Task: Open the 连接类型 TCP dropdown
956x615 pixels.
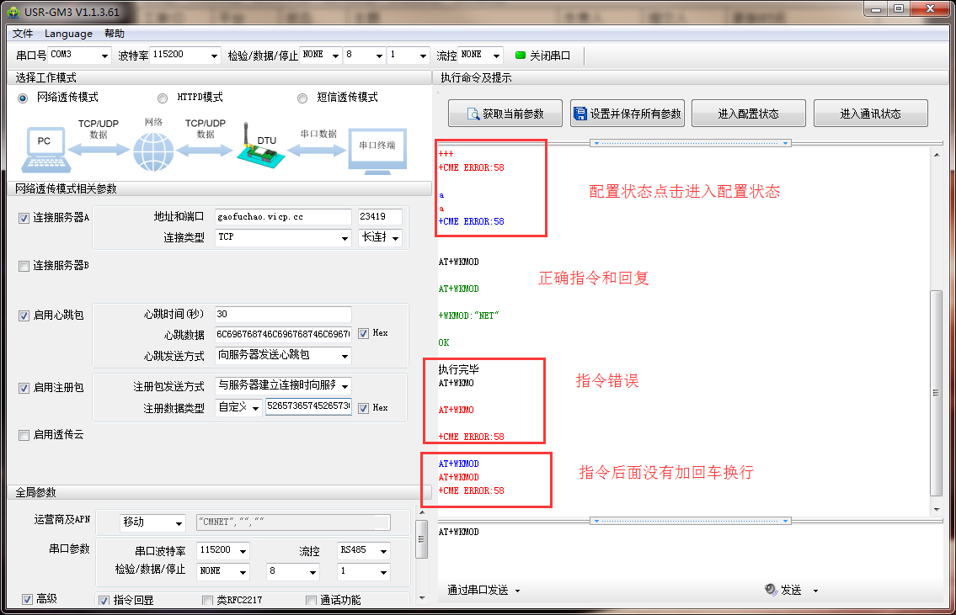Action: (x=344, y=238)
